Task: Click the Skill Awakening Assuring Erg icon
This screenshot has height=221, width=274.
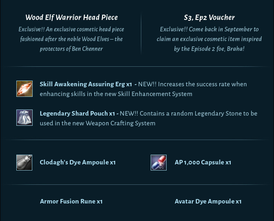Action: 25,89
